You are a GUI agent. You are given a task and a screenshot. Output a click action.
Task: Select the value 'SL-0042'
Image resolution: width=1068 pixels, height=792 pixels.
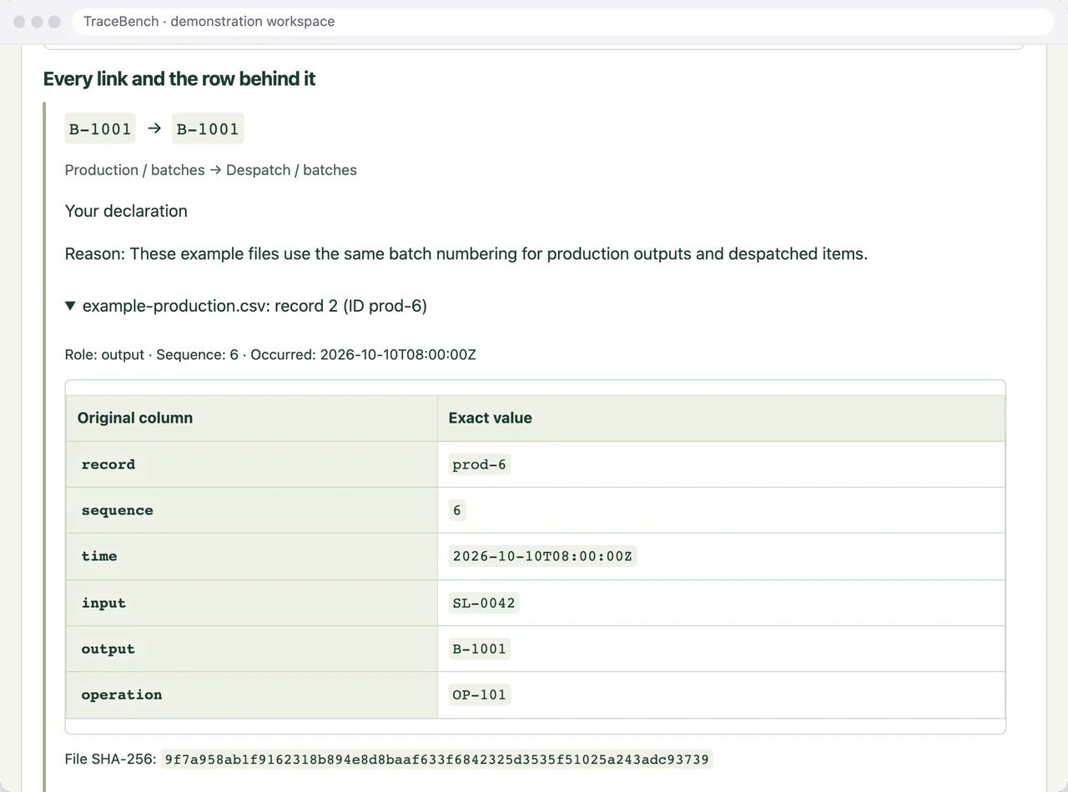coord(484,603)
